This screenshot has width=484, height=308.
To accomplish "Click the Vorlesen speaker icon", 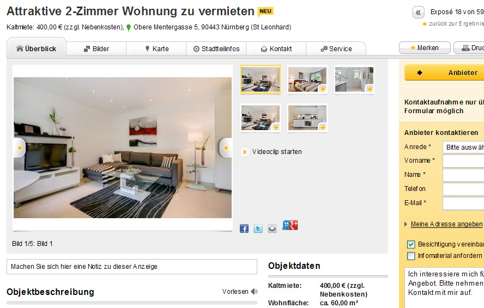I will 255,291.
